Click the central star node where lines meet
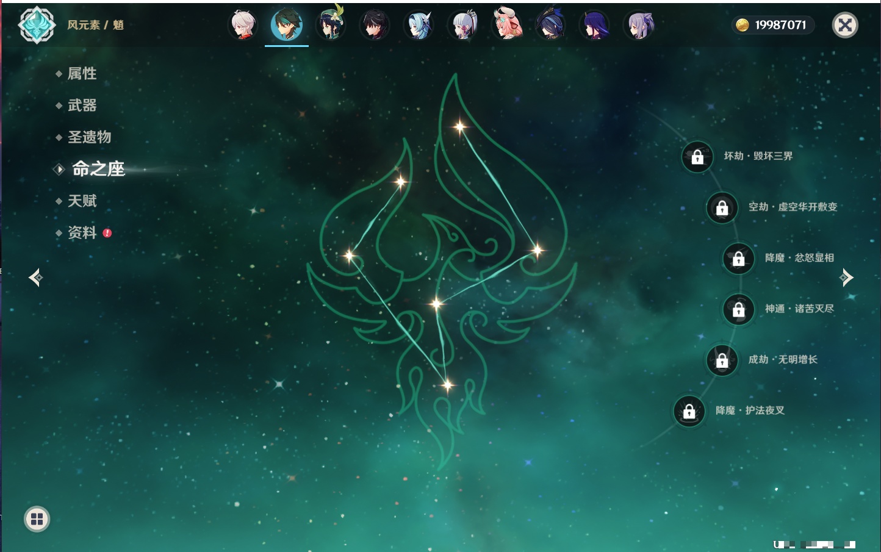The height and width of the screenshot is (552, 881). click(436, 304)
